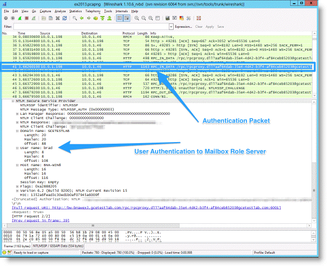Viewport: 327px width, 266px height.
Task: Open the display filter history dropdown
Action: [x=171, y=27]
